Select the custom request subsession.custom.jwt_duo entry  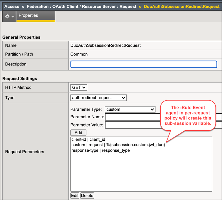tap(118, 145)
